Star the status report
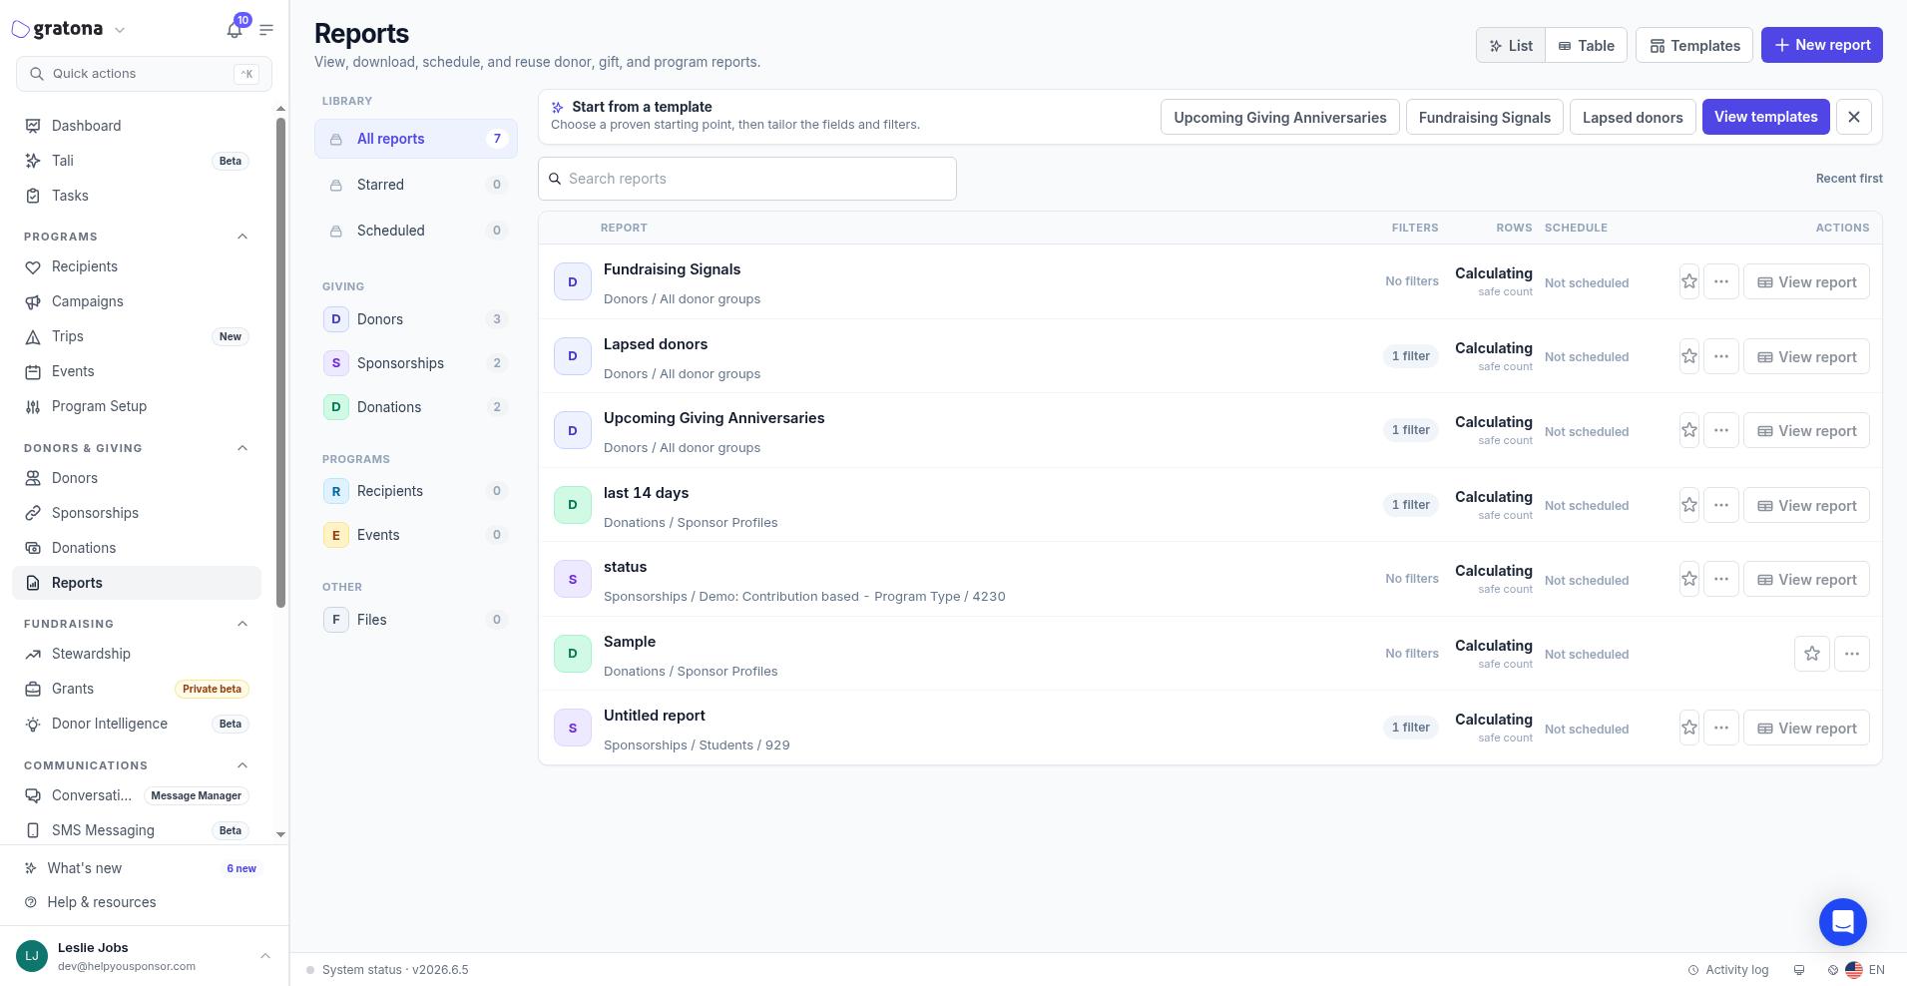The image size is (1907, 986). click(1688, 580)
